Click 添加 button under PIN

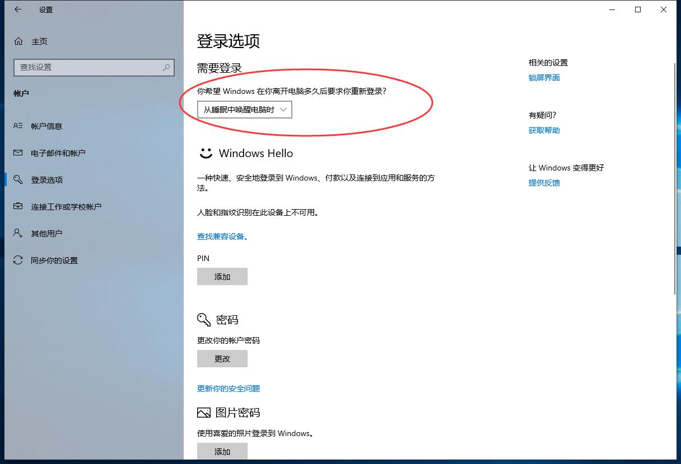click(222, 277)
